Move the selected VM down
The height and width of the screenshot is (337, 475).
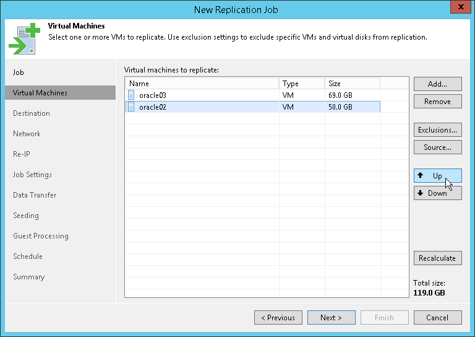tap(437, 193)
